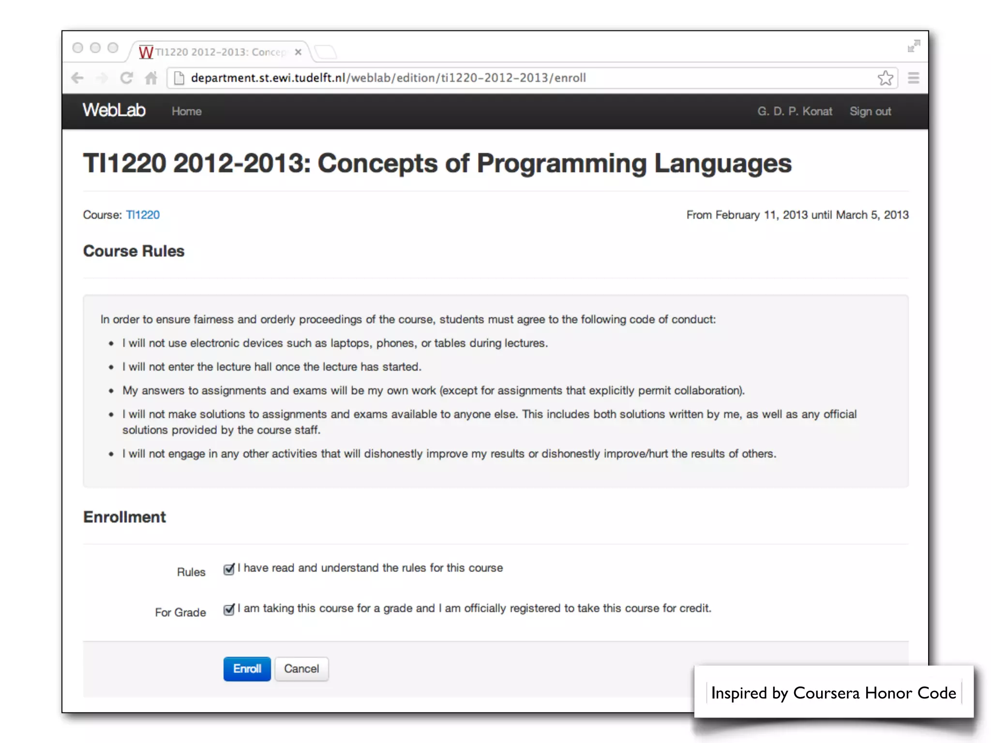This screenshot has width=991, height=743.
Task: Click the rule about entering the lecture hall
Action: (271, 367)
